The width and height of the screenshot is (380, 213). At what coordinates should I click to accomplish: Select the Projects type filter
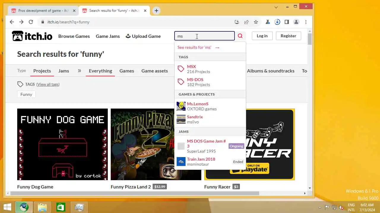pyautogui.click(x=42, y=71)
